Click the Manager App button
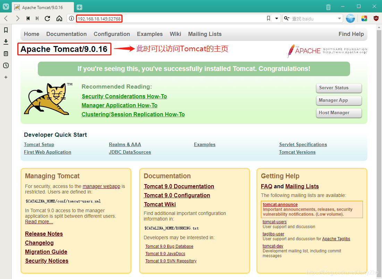Image resolution: width=382 pixels, height=279 pixels. (x=339, y=100)
